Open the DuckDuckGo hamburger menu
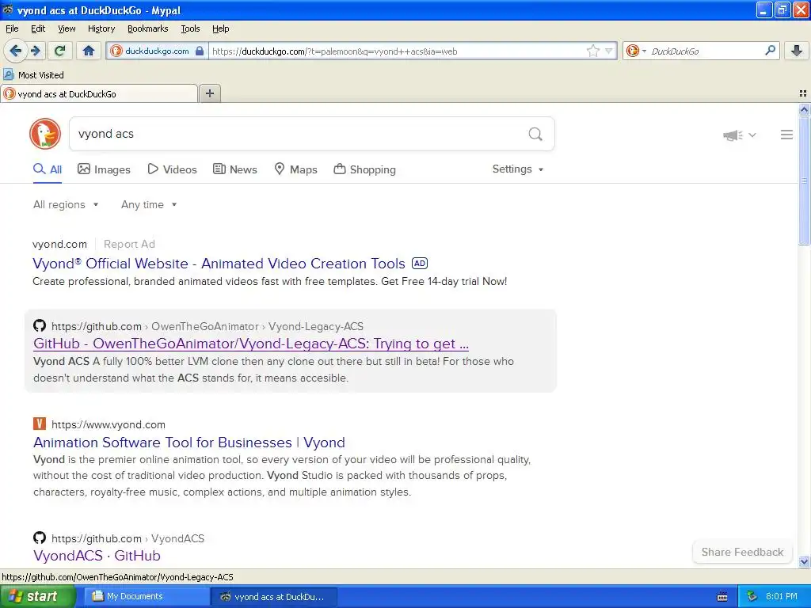The image size is (811, 608). point(786,135)
